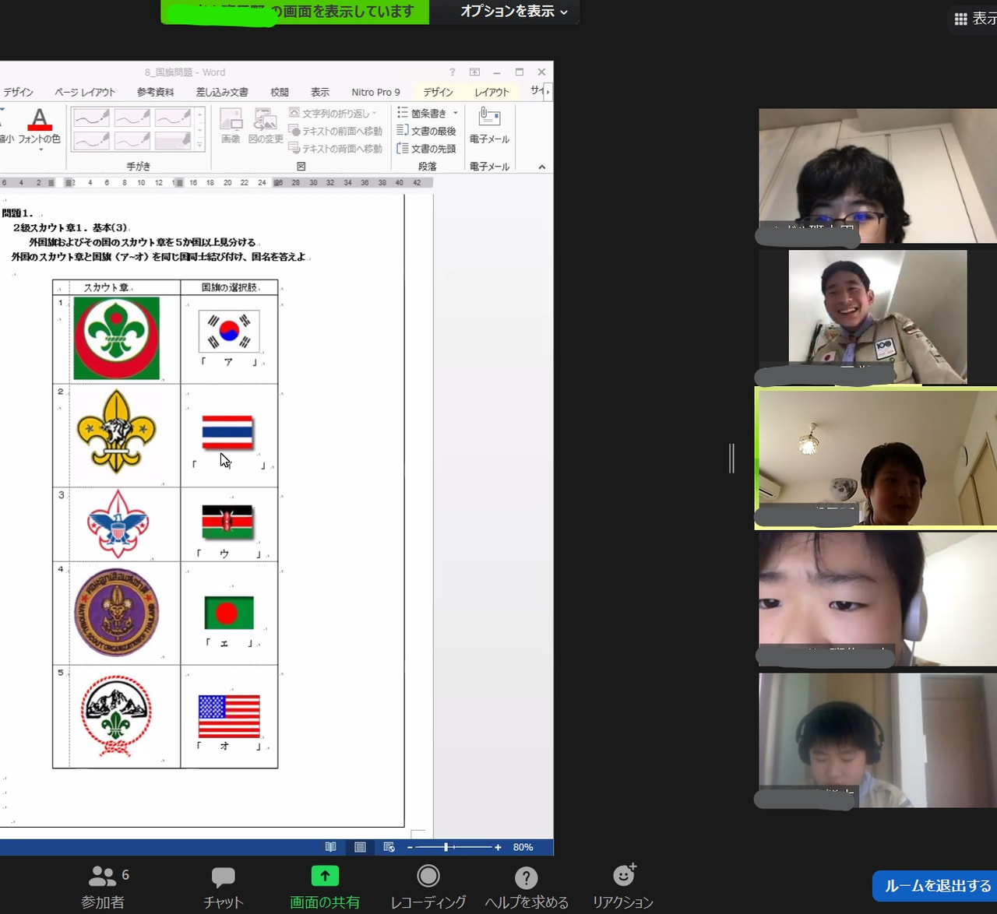The image size is (997, 914).
Task: Click the Kenya flag image
Action: pos(227,522)
